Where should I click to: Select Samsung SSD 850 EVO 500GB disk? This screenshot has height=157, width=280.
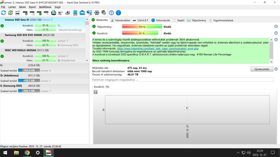point(42,40)
